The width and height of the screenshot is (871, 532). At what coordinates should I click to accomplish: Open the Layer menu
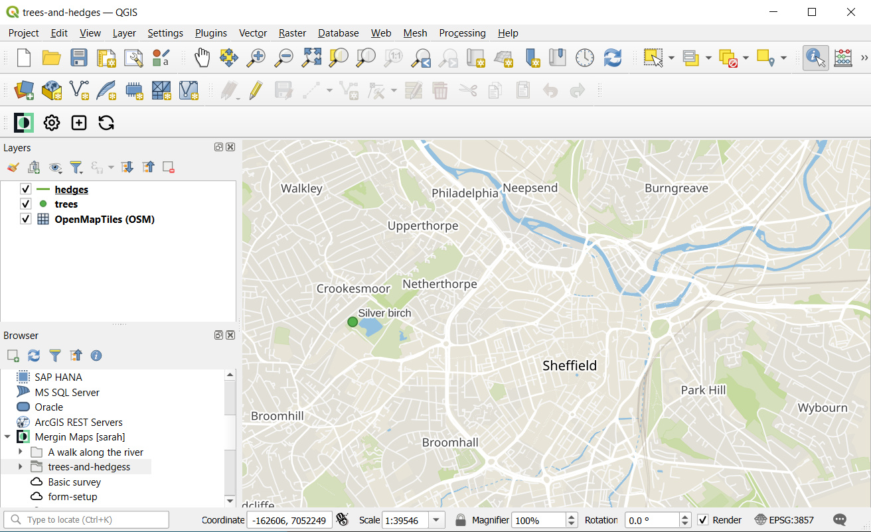124,33
